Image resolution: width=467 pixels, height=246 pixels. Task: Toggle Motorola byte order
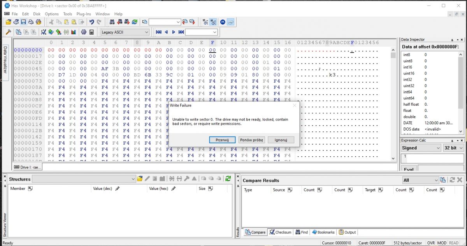click(223, 22)
